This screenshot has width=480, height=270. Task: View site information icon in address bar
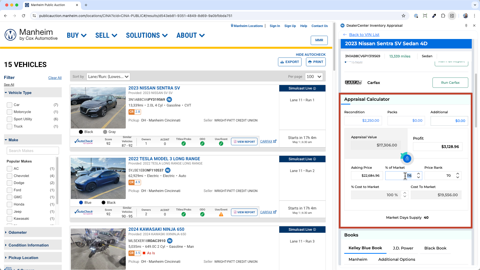pyautogui.click(x=34, y=16)
